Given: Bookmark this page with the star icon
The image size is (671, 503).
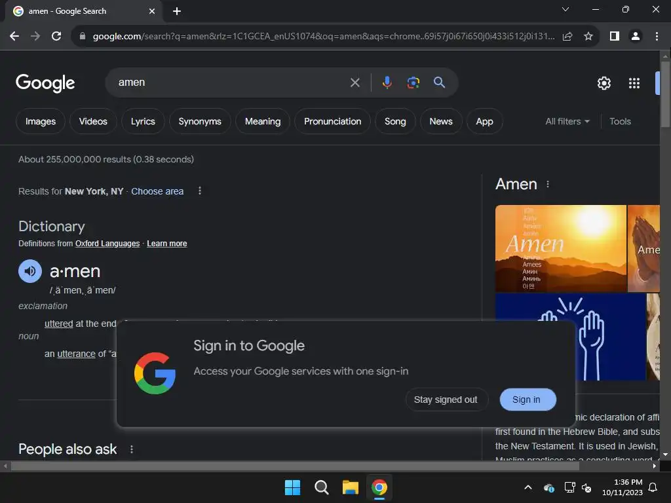Looking at the screenshot, I should pos(588,37).
